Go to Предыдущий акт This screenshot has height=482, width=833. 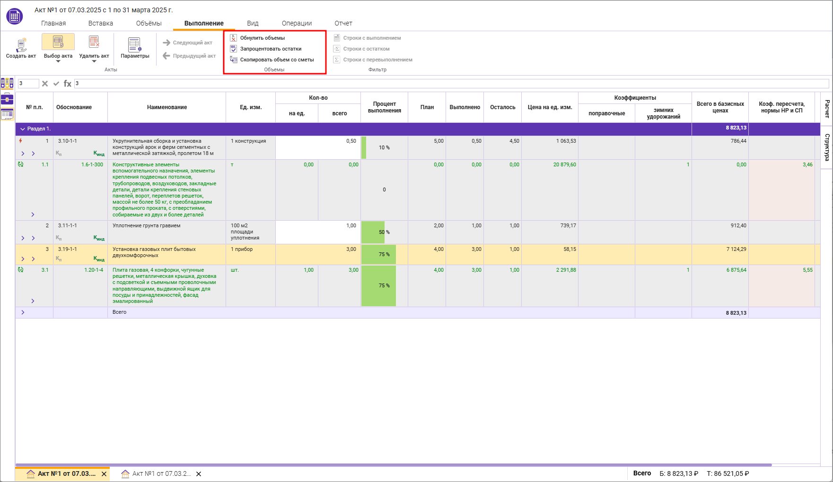[x=189, y=56]
